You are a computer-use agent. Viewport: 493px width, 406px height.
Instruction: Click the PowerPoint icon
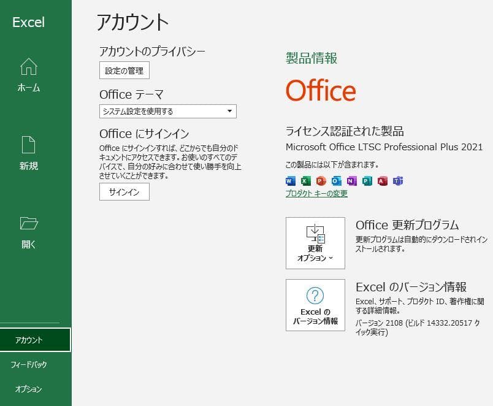click(320, 180)
